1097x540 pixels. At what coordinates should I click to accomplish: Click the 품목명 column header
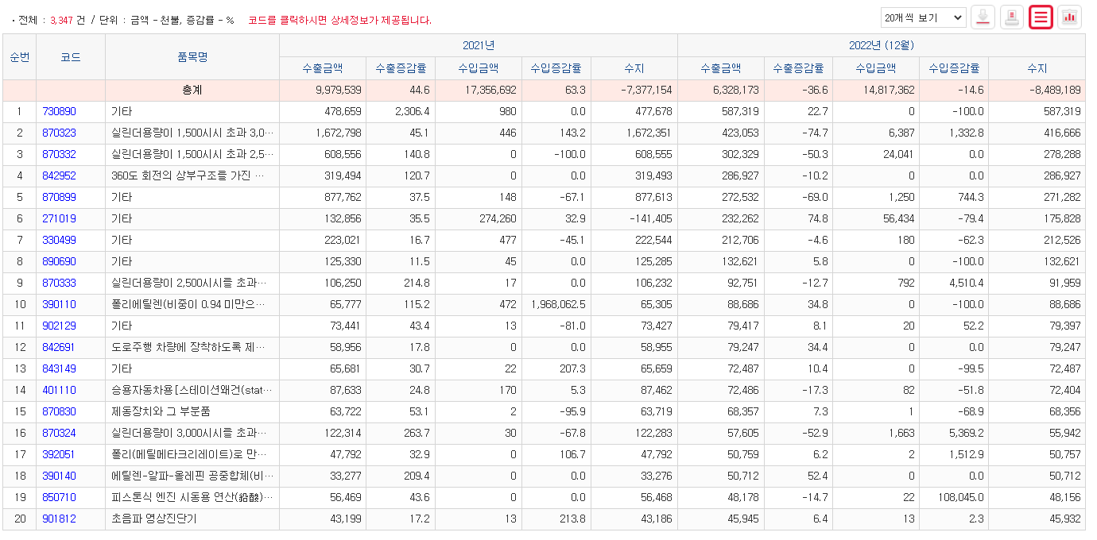(192, 57)
